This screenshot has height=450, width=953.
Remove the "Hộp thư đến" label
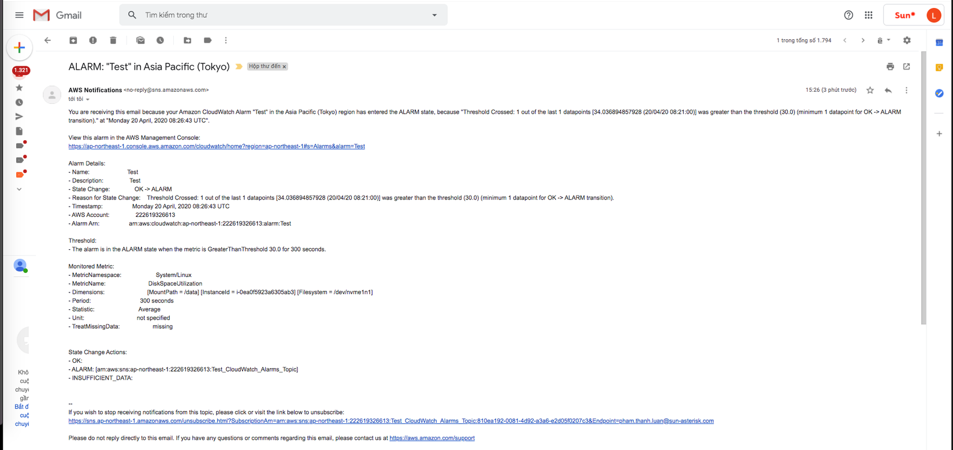tap(284, 67)
